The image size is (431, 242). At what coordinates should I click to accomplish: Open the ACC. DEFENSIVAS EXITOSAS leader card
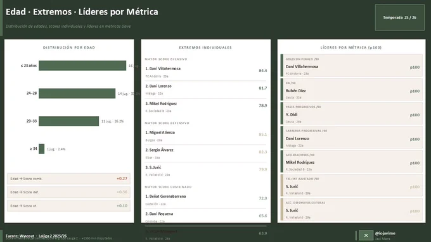coord(352,209)
